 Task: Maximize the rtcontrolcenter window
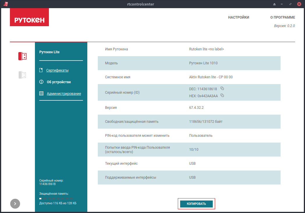pyautogui.click(x=290, y=4)
